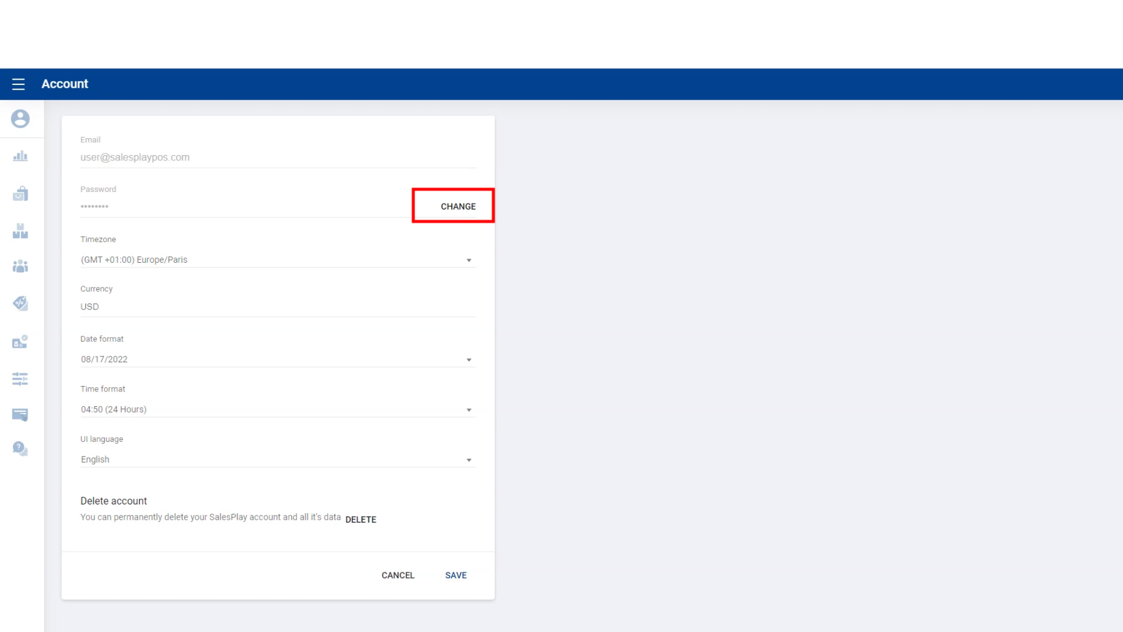The image size is (1123, 632).
Task: Click the account profile sidebar icon
Action: pyautogui.click(x=20, y=119)
